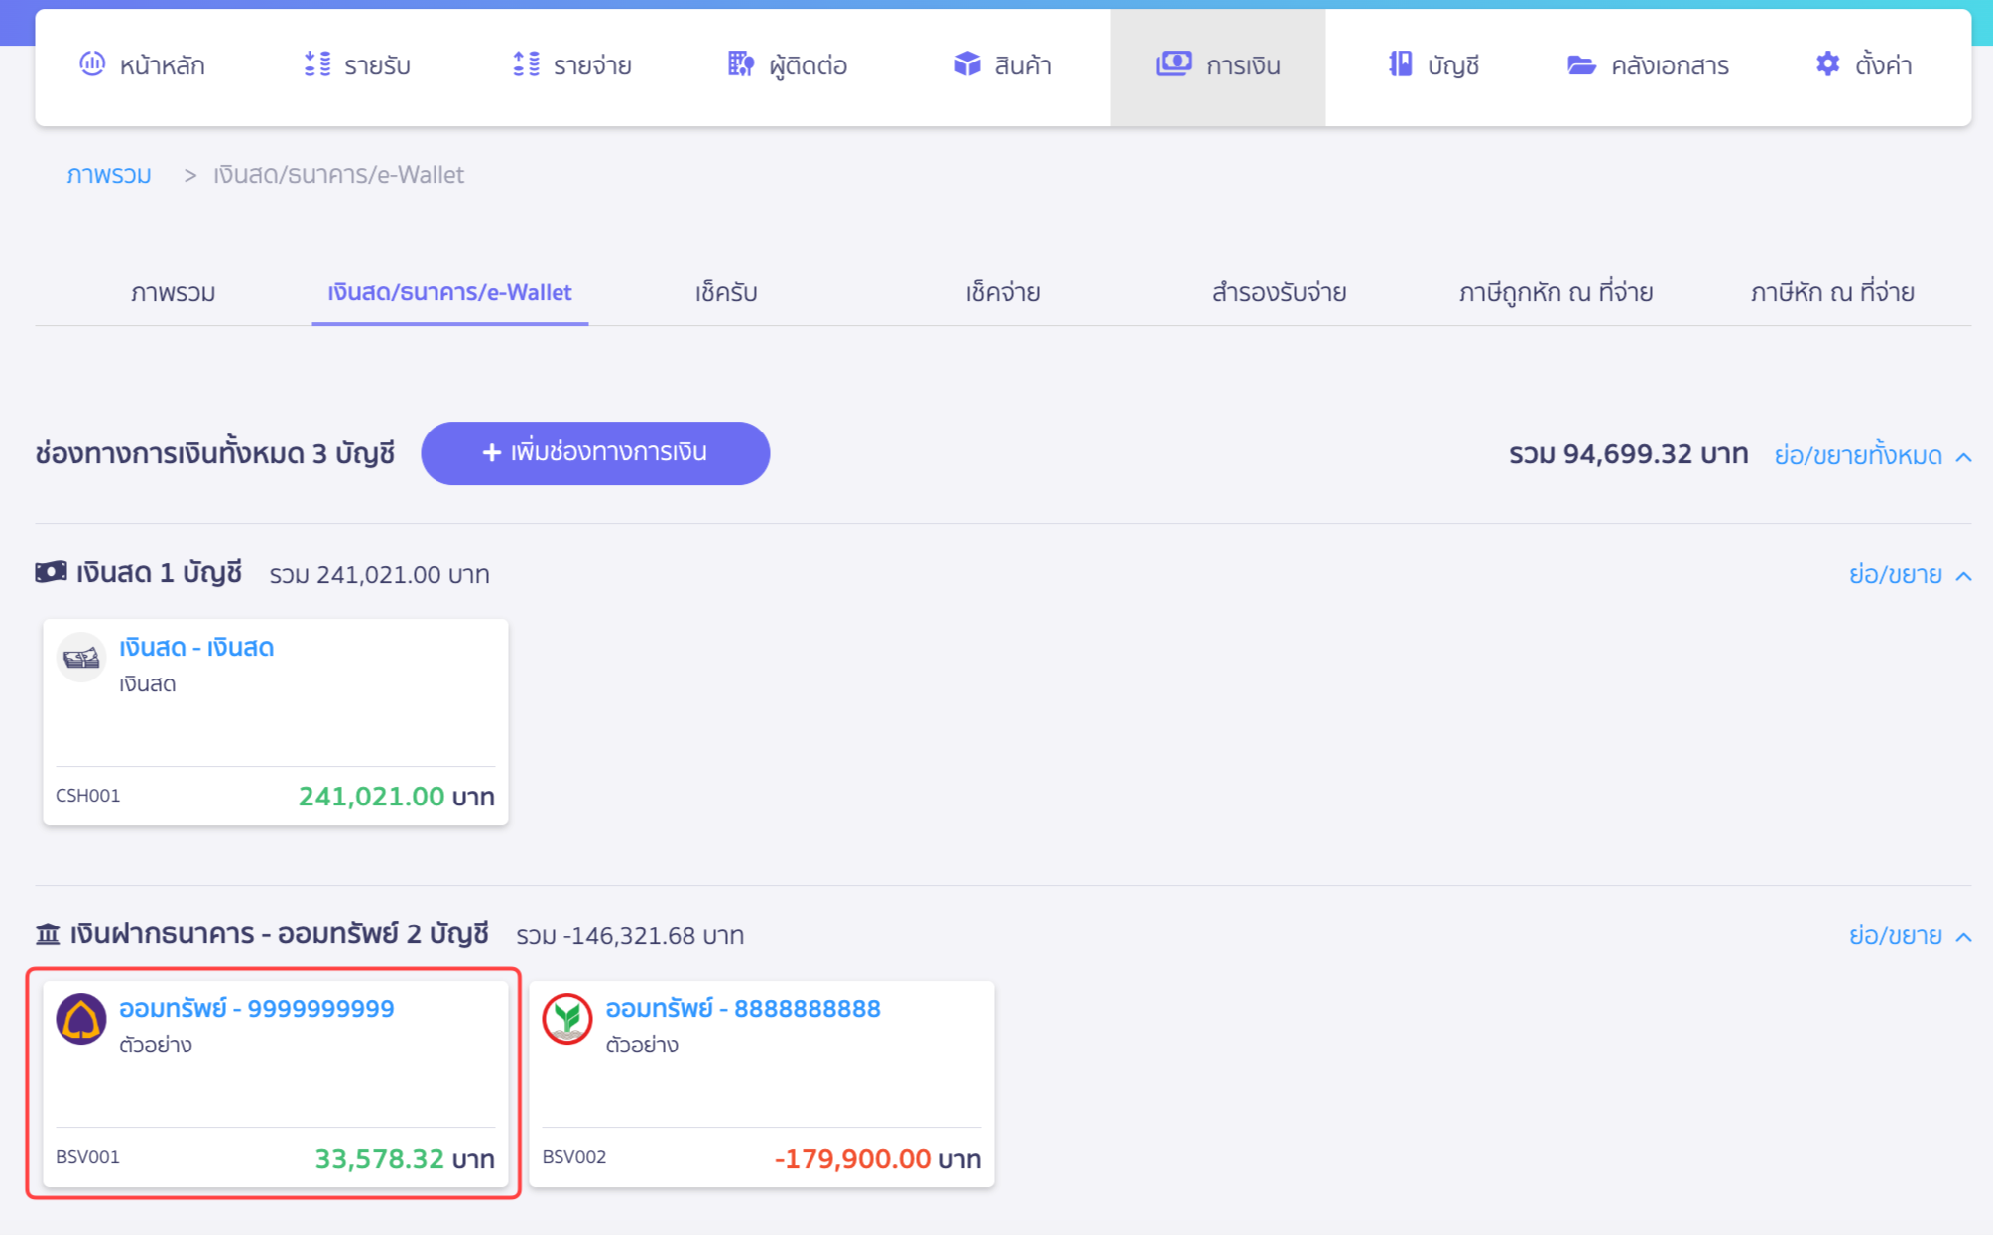Click the -179,900.00 บาท balance
Screen dimensions: 1993x1235
878,1159
